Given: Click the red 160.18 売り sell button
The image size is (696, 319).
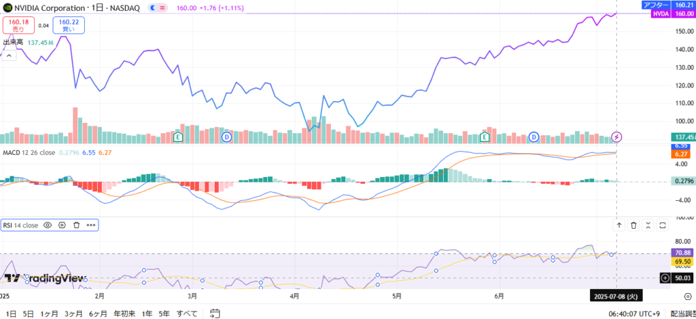Looking at the screenshot, I should click(18, 25).
